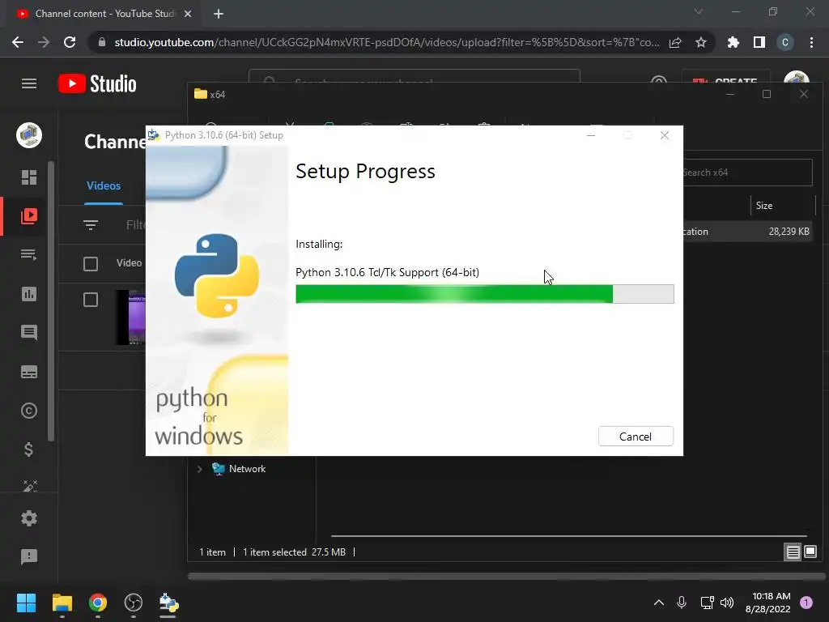The width and height of the screenshot is (829, 622).
Task: Open the Subtitles icon in Studio sidebar
Action: pos(29,372)
